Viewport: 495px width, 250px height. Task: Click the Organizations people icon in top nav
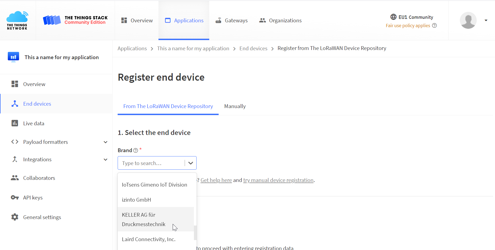point(262,20)
